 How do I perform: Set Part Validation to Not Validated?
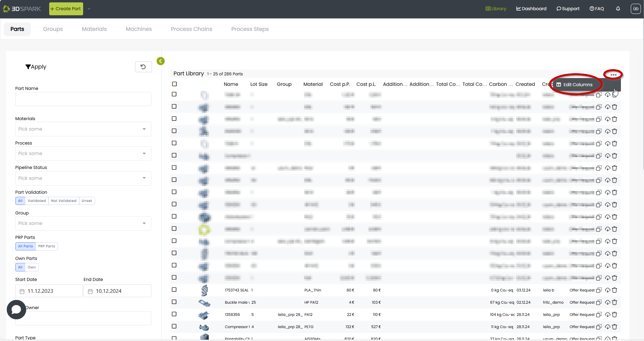coord(63,201)
